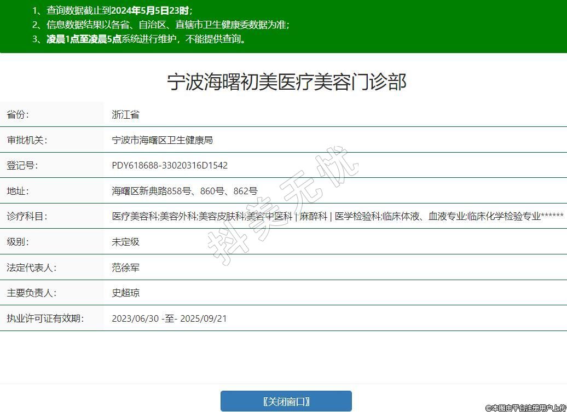Select the 省份 field label
567x412 pixels.
point(18,114)
